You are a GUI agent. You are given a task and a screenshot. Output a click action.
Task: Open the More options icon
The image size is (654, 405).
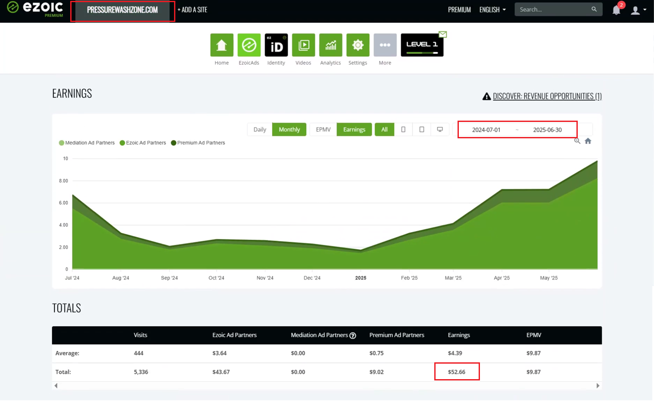click(x=385, y=45)
